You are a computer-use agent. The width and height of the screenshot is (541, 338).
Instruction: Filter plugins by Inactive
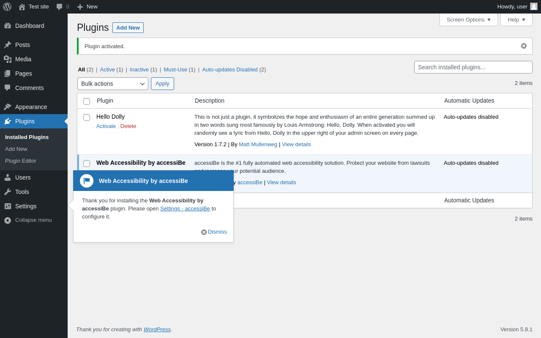(x=139, y=70)
